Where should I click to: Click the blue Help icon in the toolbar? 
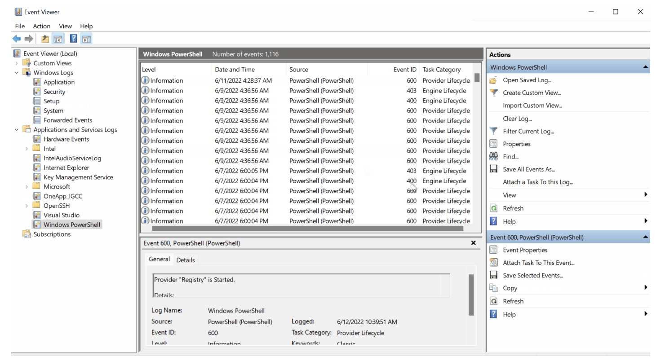click(74, 39)
